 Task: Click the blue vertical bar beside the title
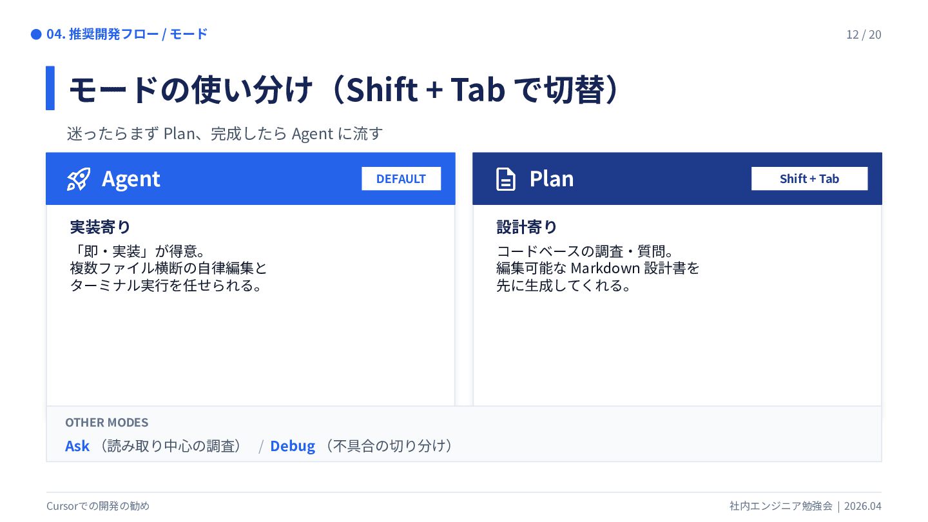[50, 88]
